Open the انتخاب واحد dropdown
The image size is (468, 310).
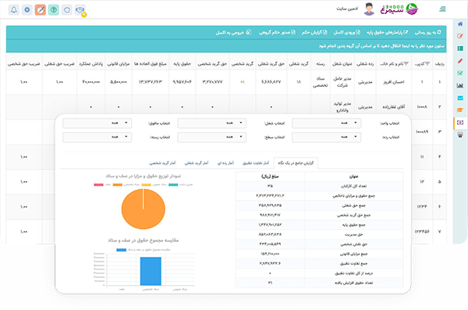326,123
